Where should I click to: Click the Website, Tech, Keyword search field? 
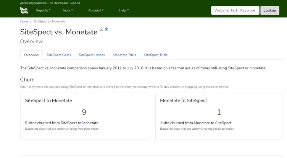click(235, 10)
